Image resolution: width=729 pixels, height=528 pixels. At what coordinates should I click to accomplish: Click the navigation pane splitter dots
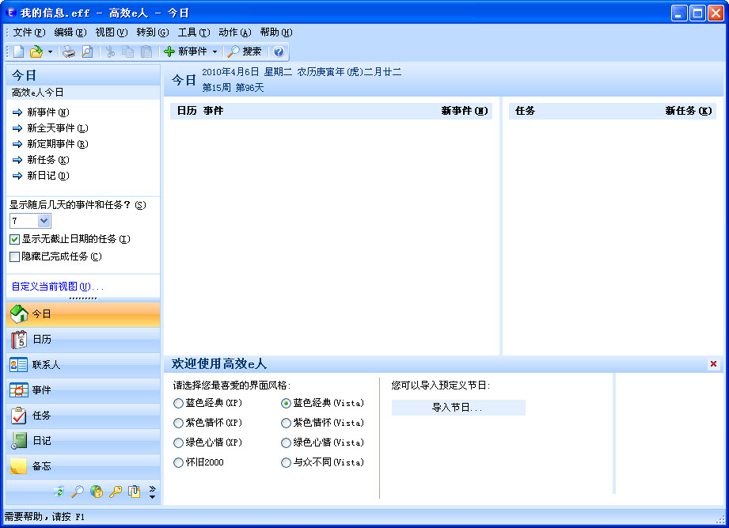click(x=83, y=298)
